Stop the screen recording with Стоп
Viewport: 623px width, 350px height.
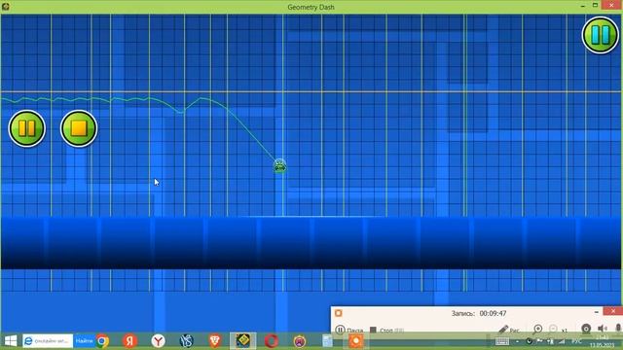(x=386, y=331)
